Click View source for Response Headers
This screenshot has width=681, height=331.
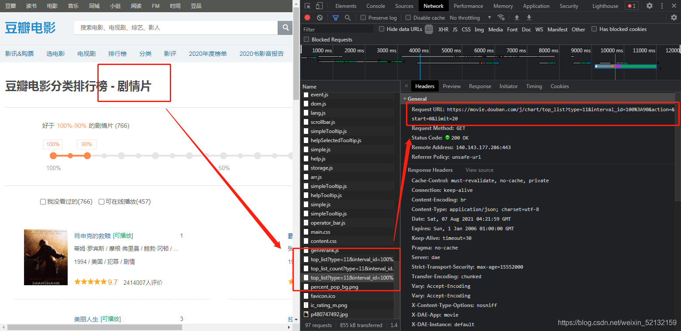click(x=479, y=170)
